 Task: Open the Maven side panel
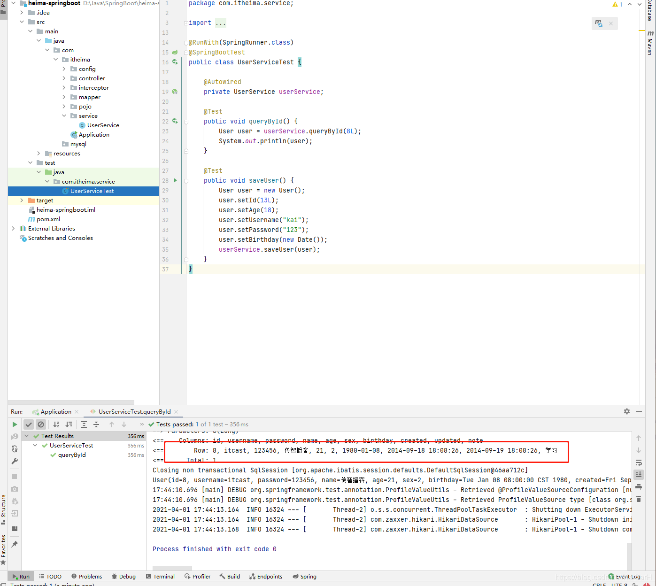tap(650, 43)
